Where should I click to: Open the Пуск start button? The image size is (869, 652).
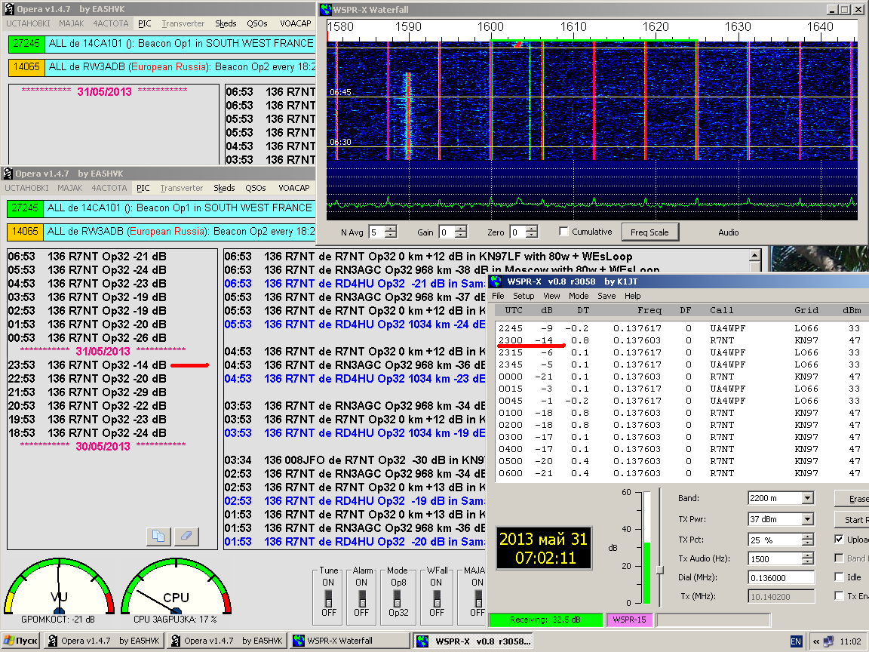[20, 641]
